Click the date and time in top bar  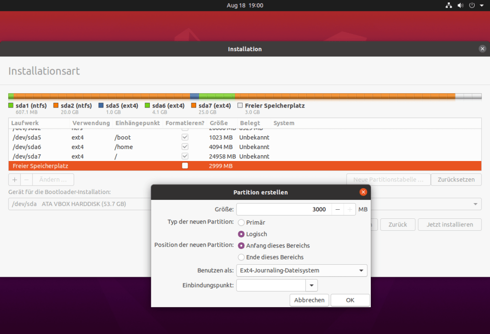[x=245, y=5]
